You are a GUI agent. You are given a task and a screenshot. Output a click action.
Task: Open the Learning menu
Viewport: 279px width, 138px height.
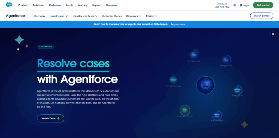pos(83,5)
